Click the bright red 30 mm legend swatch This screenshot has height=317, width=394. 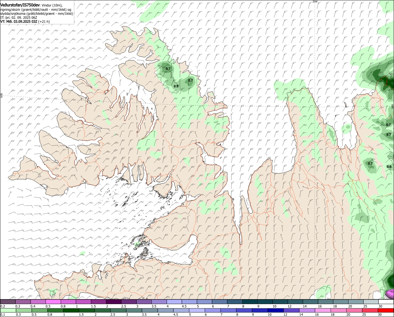click(386, 311)
